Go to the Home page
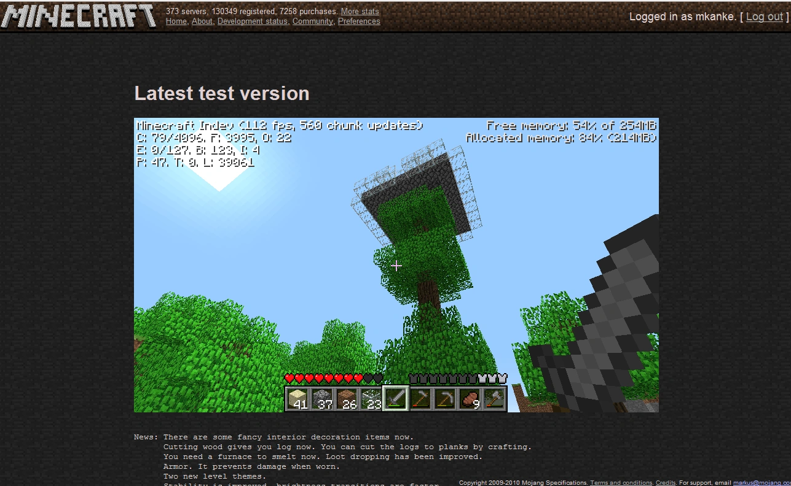Viewport: 791px width, 486px height. pos(176,21)
